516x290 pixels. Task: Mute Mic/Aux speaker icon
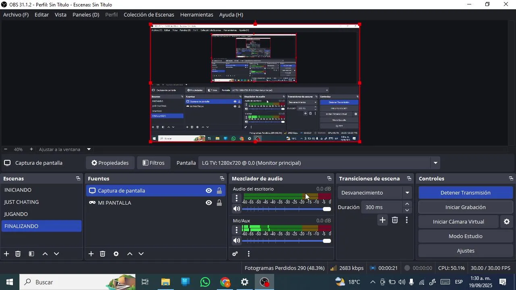click(x=237, y=240)
